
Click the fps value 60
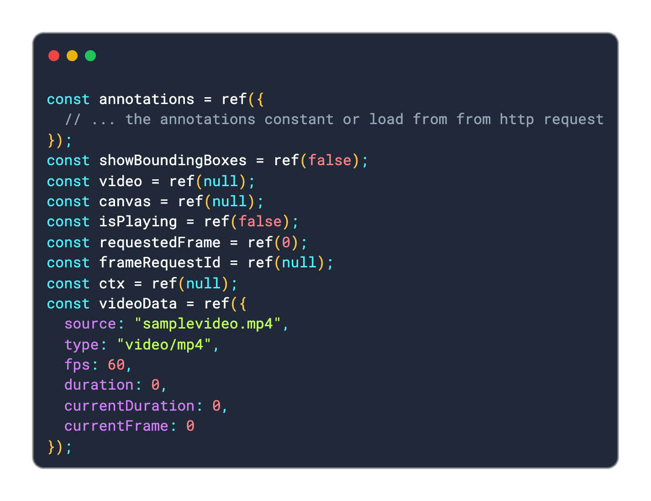[116, 365]
